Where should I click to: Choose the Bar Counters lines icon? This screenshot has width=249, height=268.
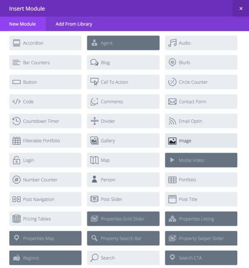pyautogui.click(x=16, y=62)
